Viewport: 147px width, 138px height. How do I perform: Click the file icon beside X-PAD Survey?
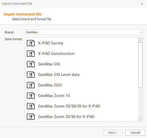point(31,43)
